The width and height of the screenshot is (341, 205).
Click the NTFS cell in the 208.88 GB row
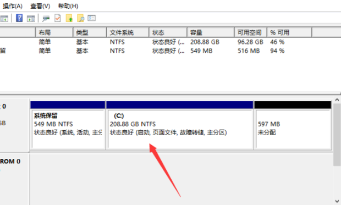click(117, 42)
